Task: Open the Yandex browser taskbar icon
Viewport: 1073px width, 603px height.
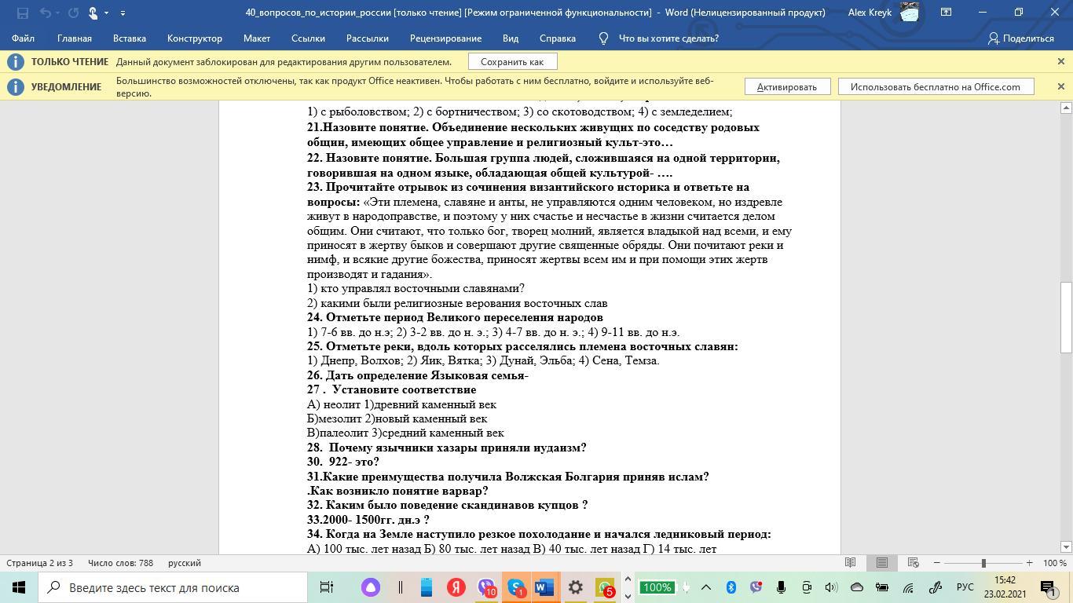Action: pyautogui.click(x=456, y=587)
